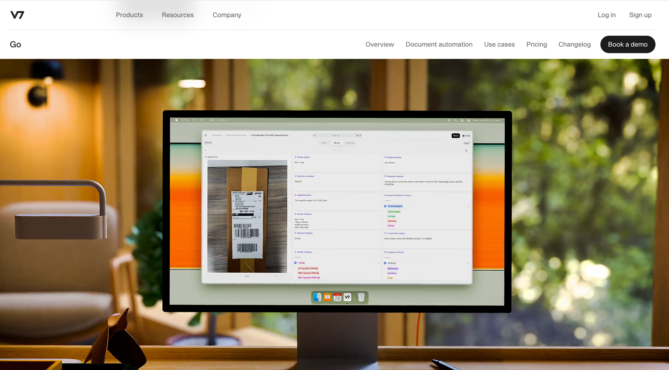Toggle the document library panel arrow
This screenshot has height=370, width=669.
tap(205, 135)
